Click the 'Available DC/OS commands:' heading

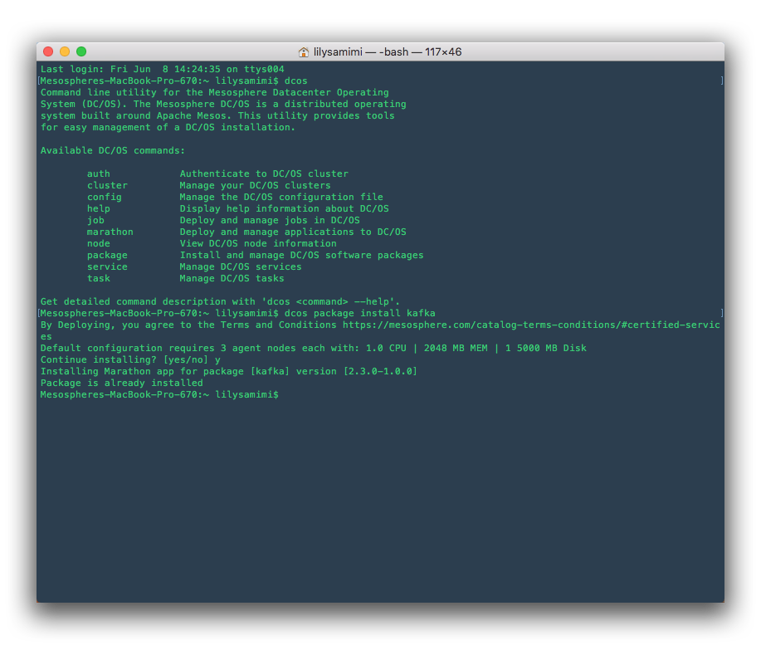[x=112, y=150]
